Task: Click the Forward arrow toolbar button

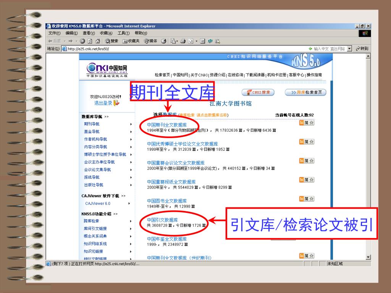Action: click(x=71, y=41)
